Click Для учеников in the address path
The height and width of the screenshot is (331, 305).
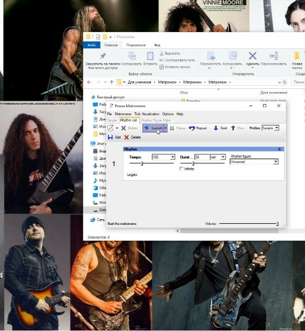tap(139, 82)
